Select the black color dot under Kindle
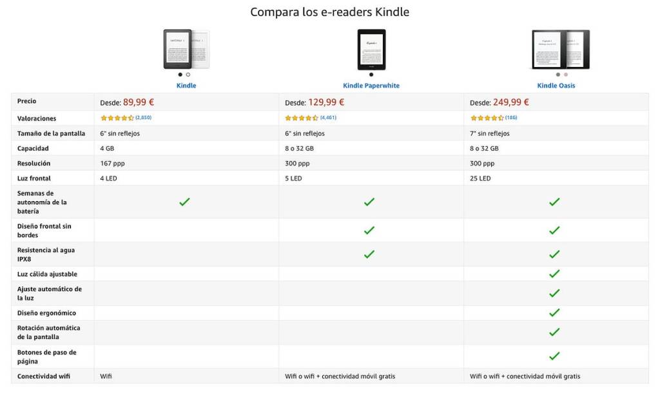The image size is (660, 395). (x=180, y=75)
